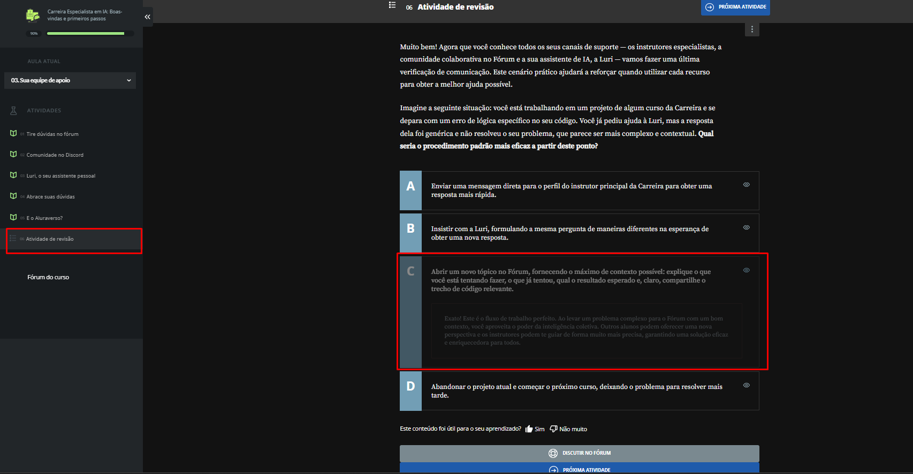This screenshot has width=913, height=474.
Task: Click arrow icon in top Próxima Atividade button
Action: click(x=710, y=7)
